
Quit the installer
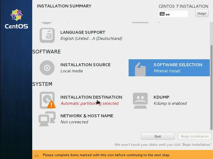click(x=158, y=136)
